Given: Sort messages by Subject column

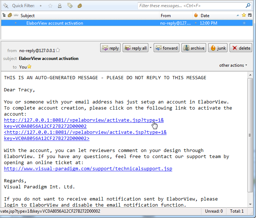Looking at the screenshot, I should tap(89, 16).
